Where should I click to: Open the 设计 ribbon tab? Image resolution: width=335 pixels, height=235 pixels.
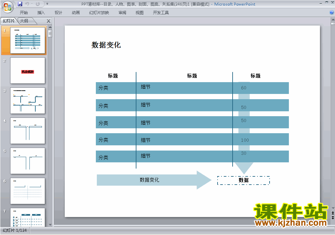[58, 13]
